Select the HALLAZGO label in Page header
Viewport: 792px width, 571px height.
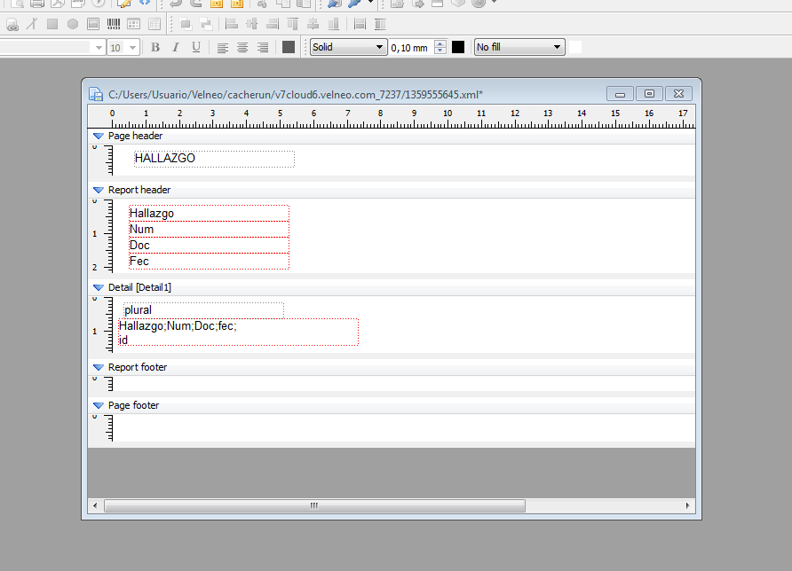coord(214,159)
